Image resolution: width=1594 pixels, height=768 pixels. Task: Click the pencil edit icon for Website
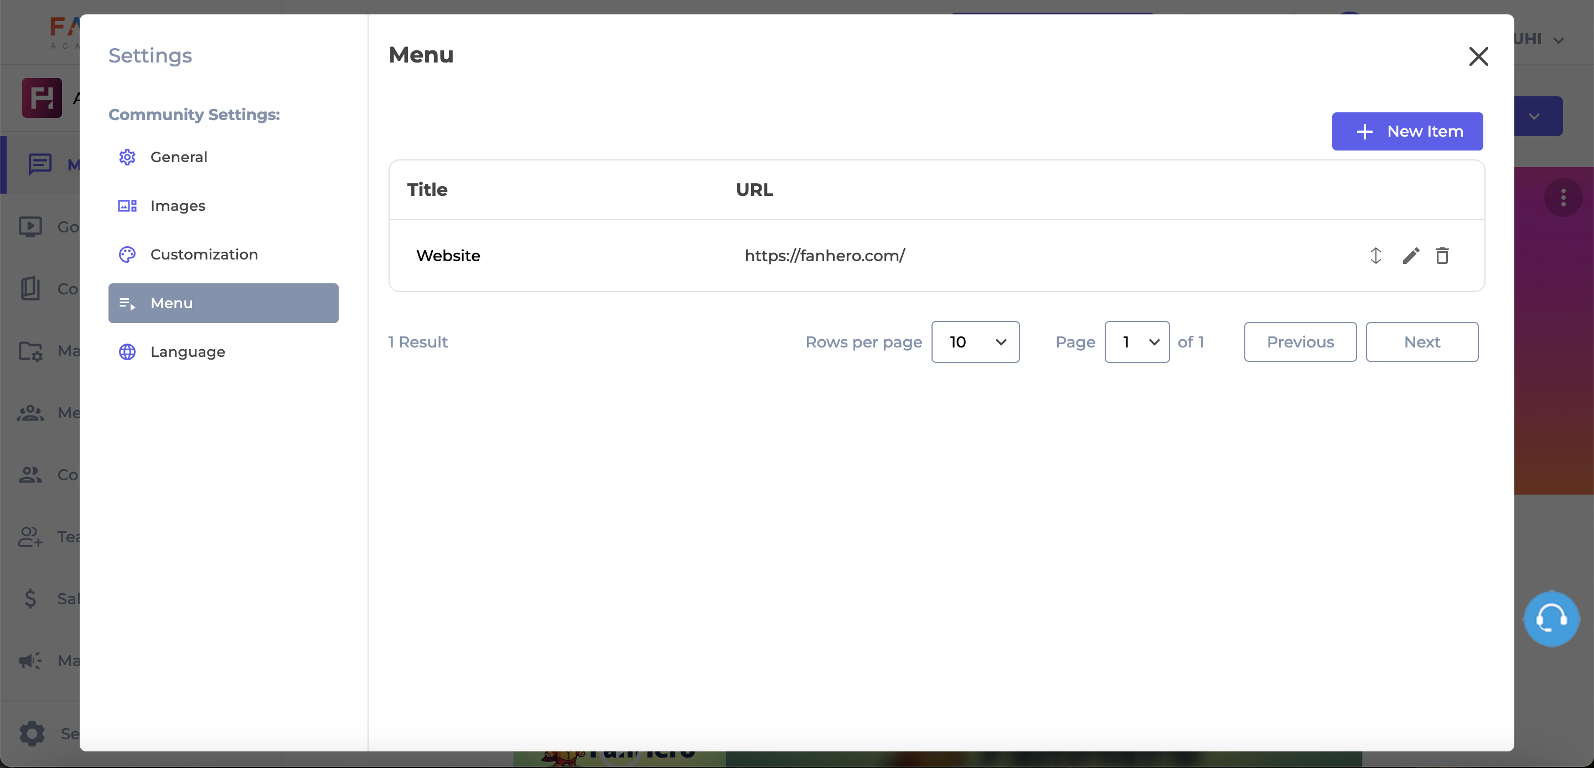coord(1410,256)
